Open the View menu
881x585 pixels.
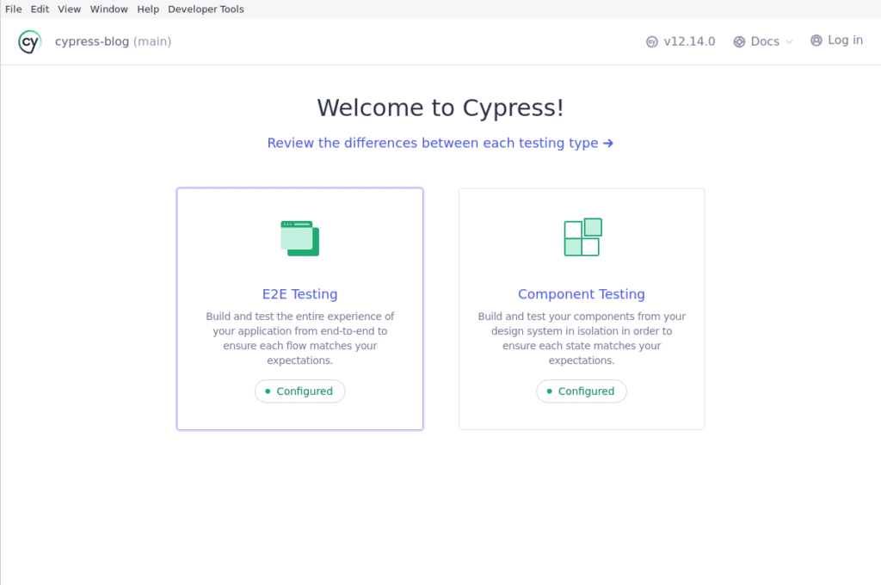[x=69, y=9]
